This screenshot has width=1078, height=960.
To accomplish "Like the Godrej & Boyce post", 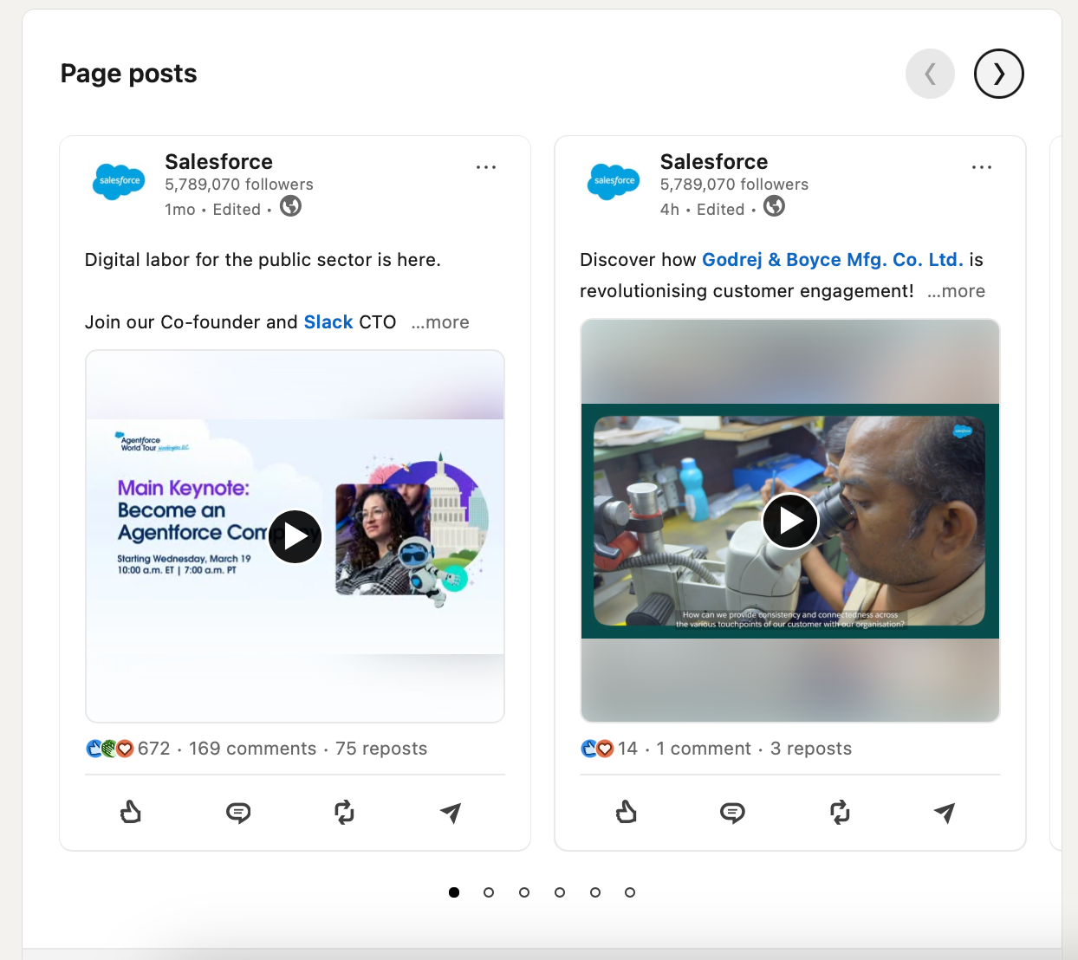I will tap(626, 812).
